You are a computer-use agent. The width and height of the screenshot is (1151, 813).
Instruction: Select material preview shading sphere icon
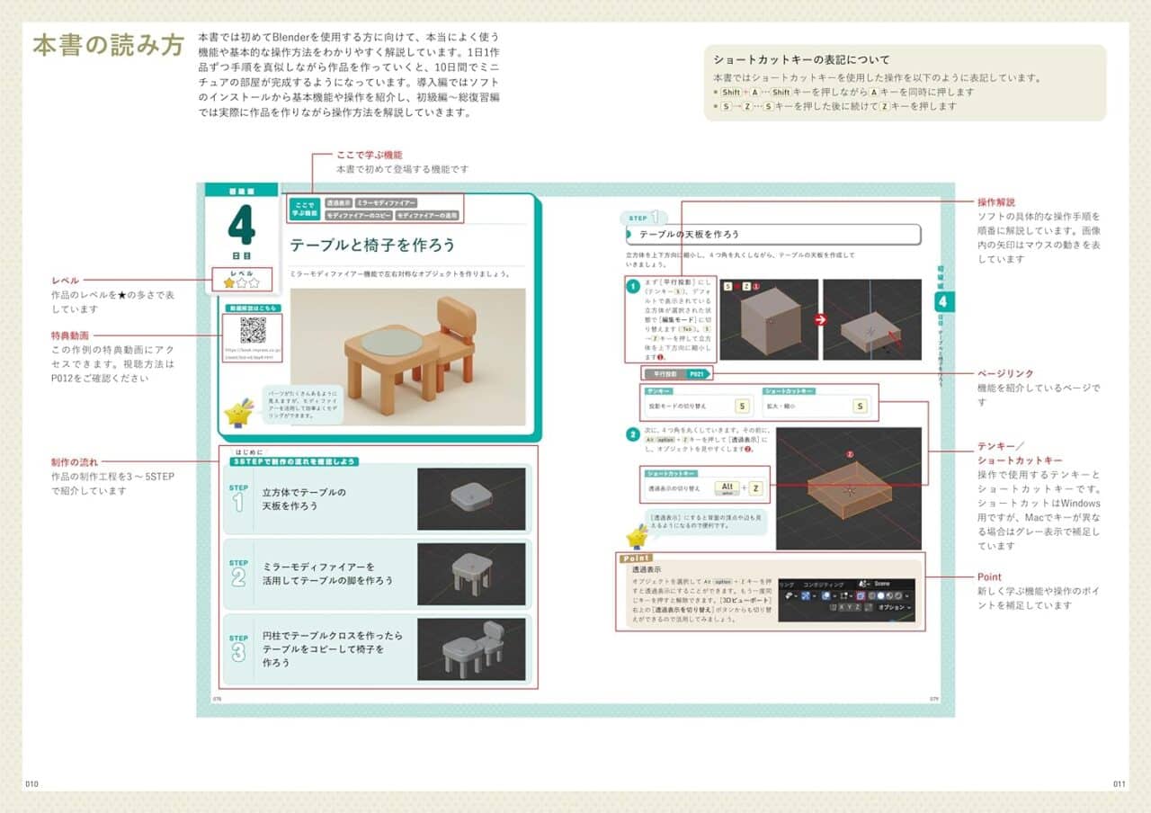pos(889,595)
